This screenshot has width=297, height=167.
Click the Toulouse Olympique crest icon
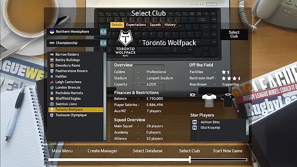point(52,115)
